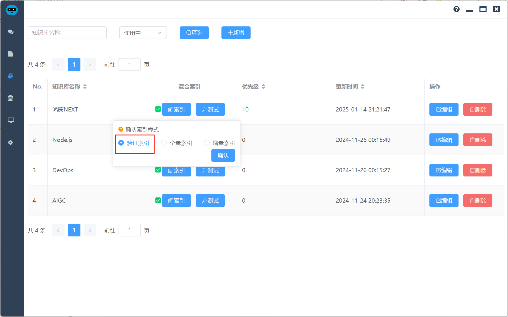
Task: Select page 1 in top pagination
Action: [74, 64]
